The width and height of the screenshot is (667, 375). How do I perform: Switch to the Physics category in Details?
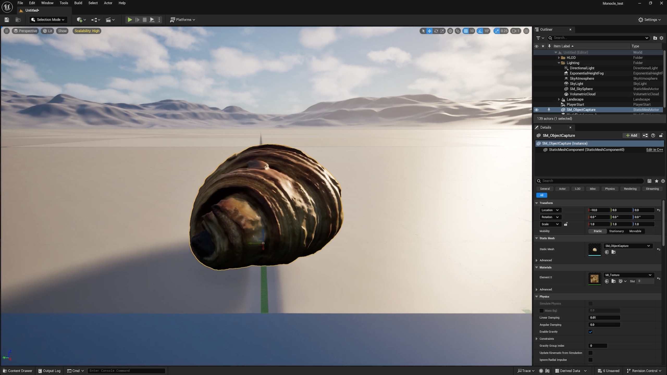click(610, 189)
